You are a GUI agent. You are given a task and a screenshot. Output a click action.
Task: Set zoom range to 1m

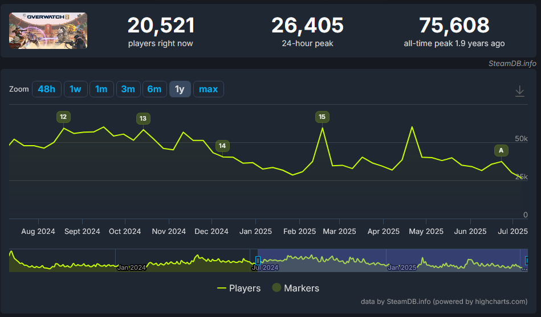point(101,89)
